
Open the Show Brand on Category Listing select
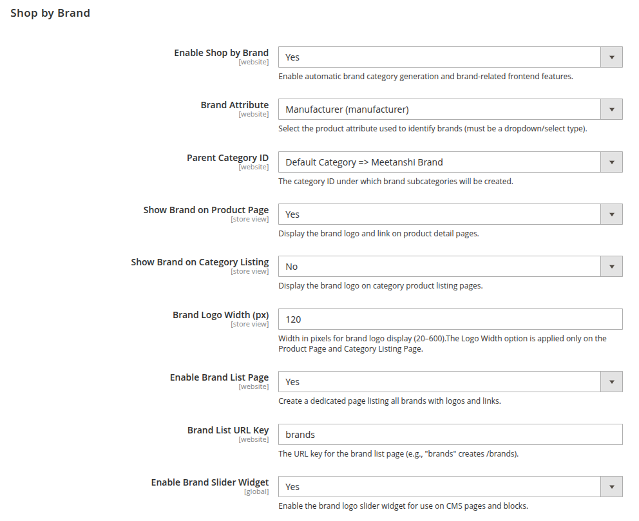click(450, 267)
